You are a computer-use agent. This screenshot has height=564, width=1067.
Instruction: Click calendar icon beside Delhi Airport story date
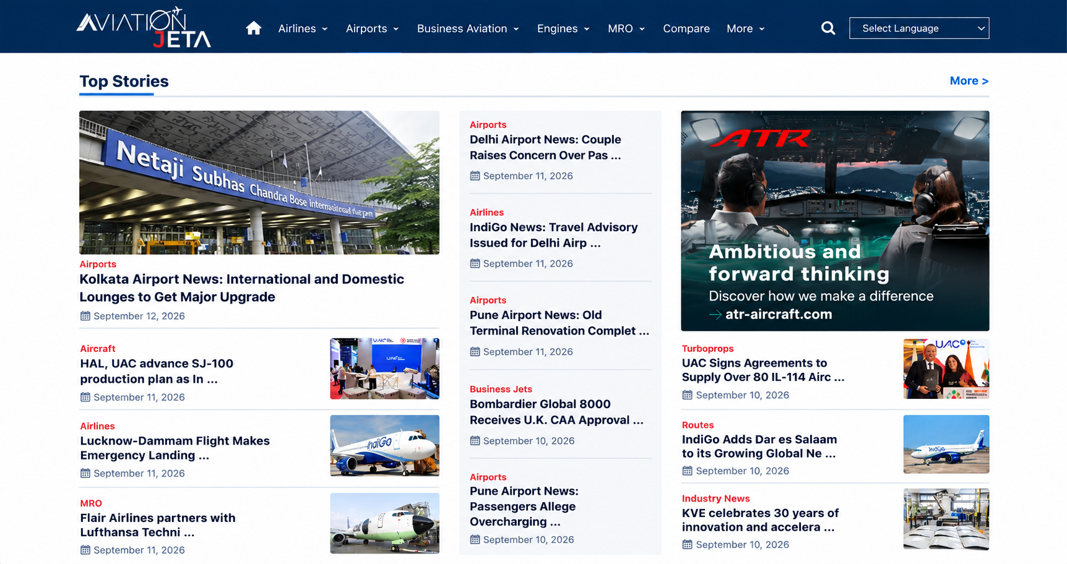(x=475, y=176)
